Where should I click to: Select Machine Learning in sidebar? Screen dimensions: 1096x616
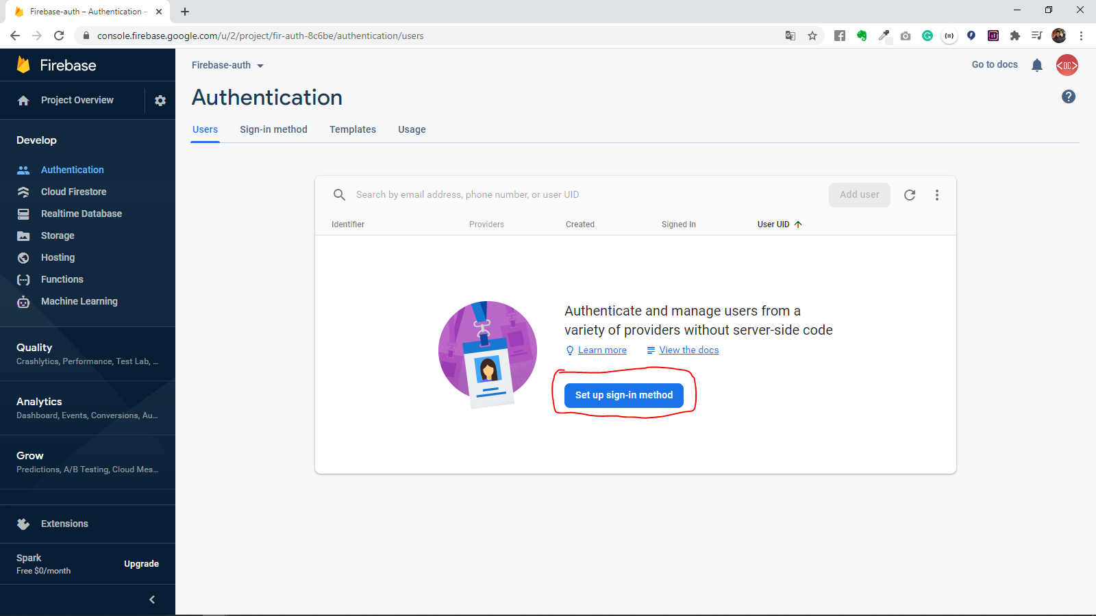[79, 301]
